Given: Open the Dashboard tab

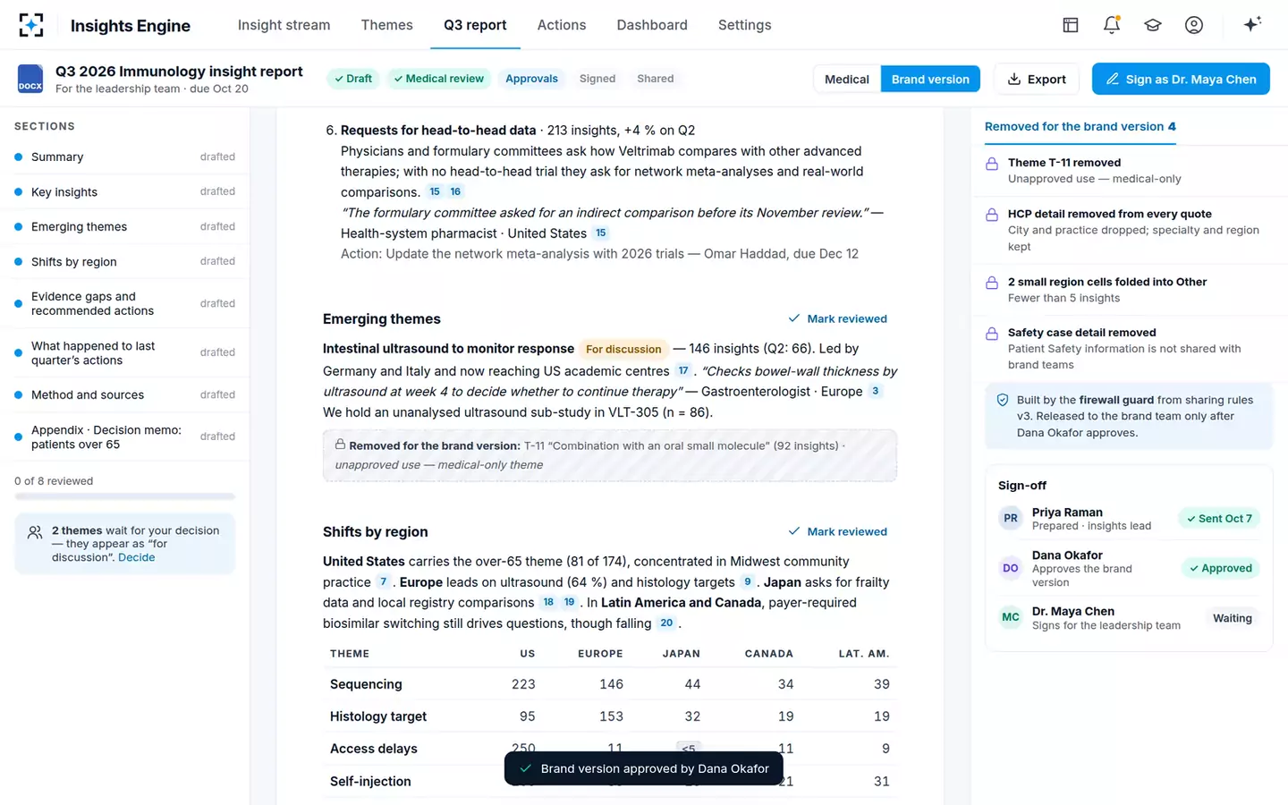Looking at the screenshot, I should point(652,25).
